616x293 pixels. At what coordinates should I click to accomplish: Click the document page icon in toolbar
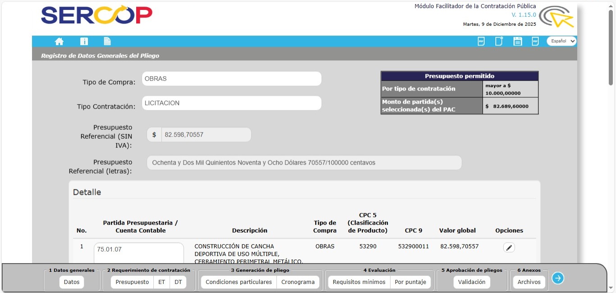click(107, 41)
